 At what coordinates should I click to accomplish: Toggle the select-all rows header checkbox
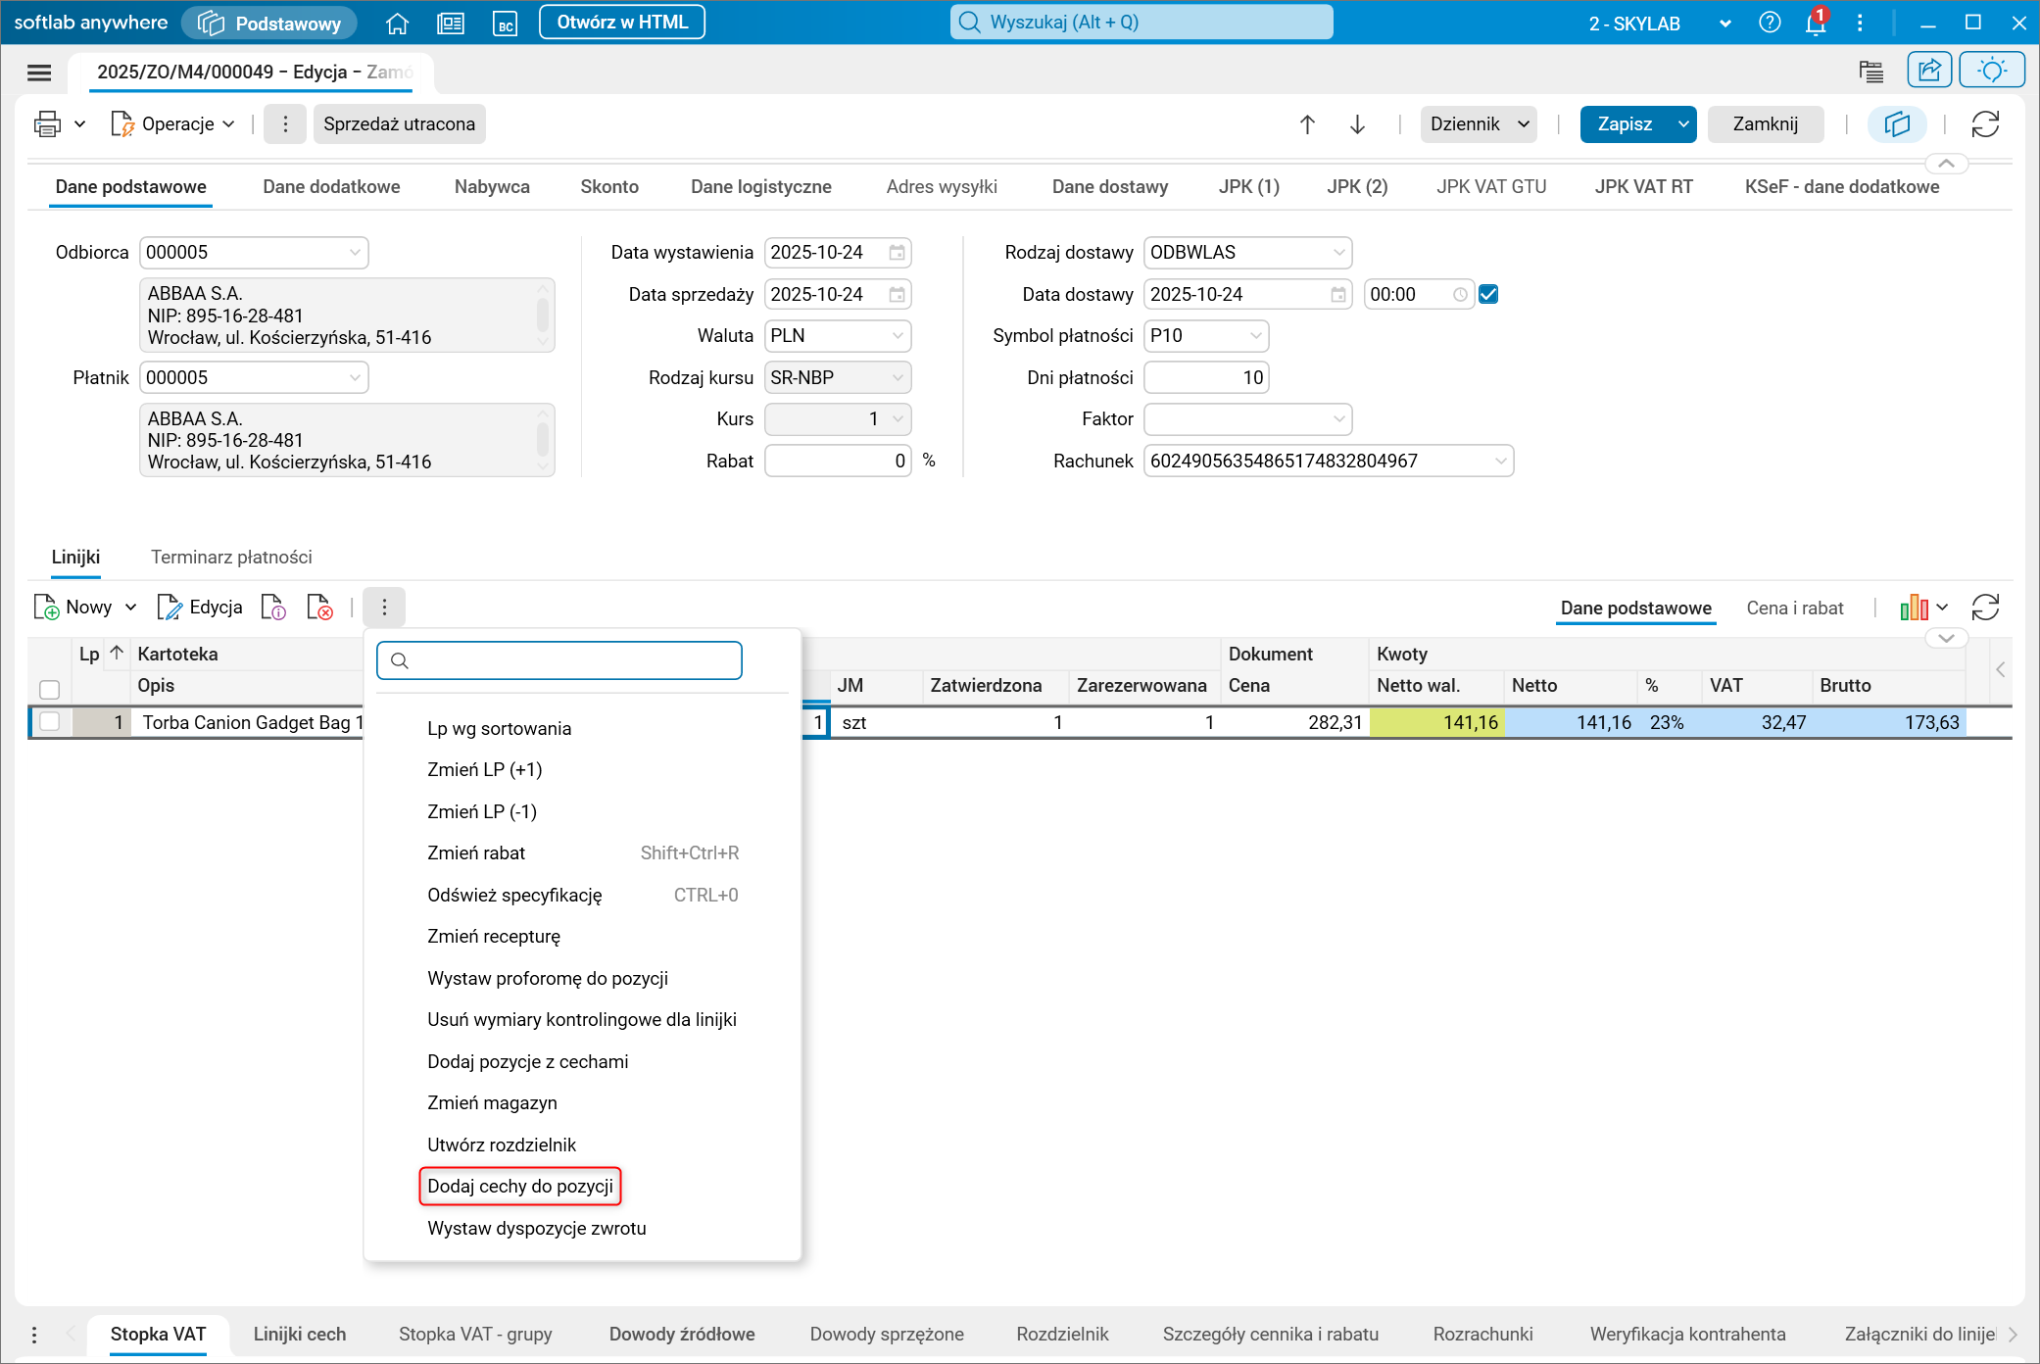[50, 688]
